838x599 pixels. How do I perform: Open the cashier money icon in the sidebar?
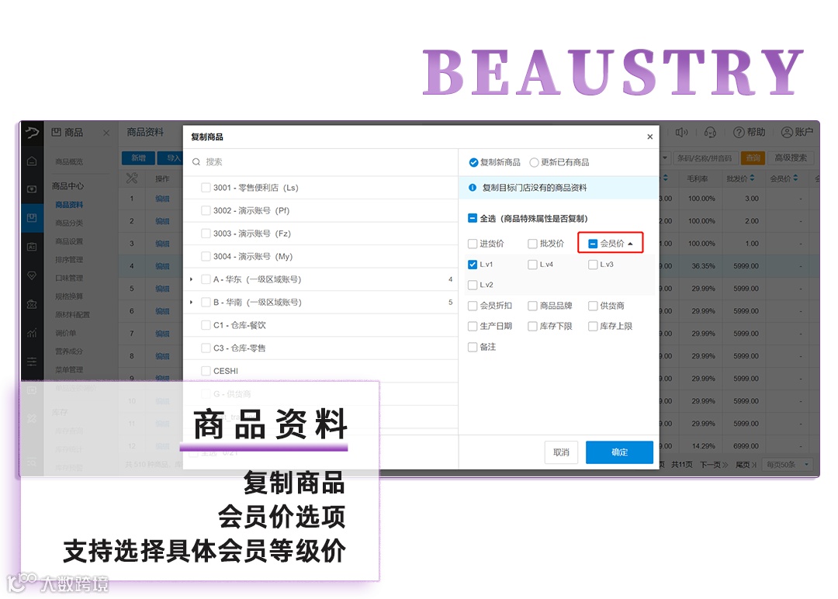(x=32, y=189)
